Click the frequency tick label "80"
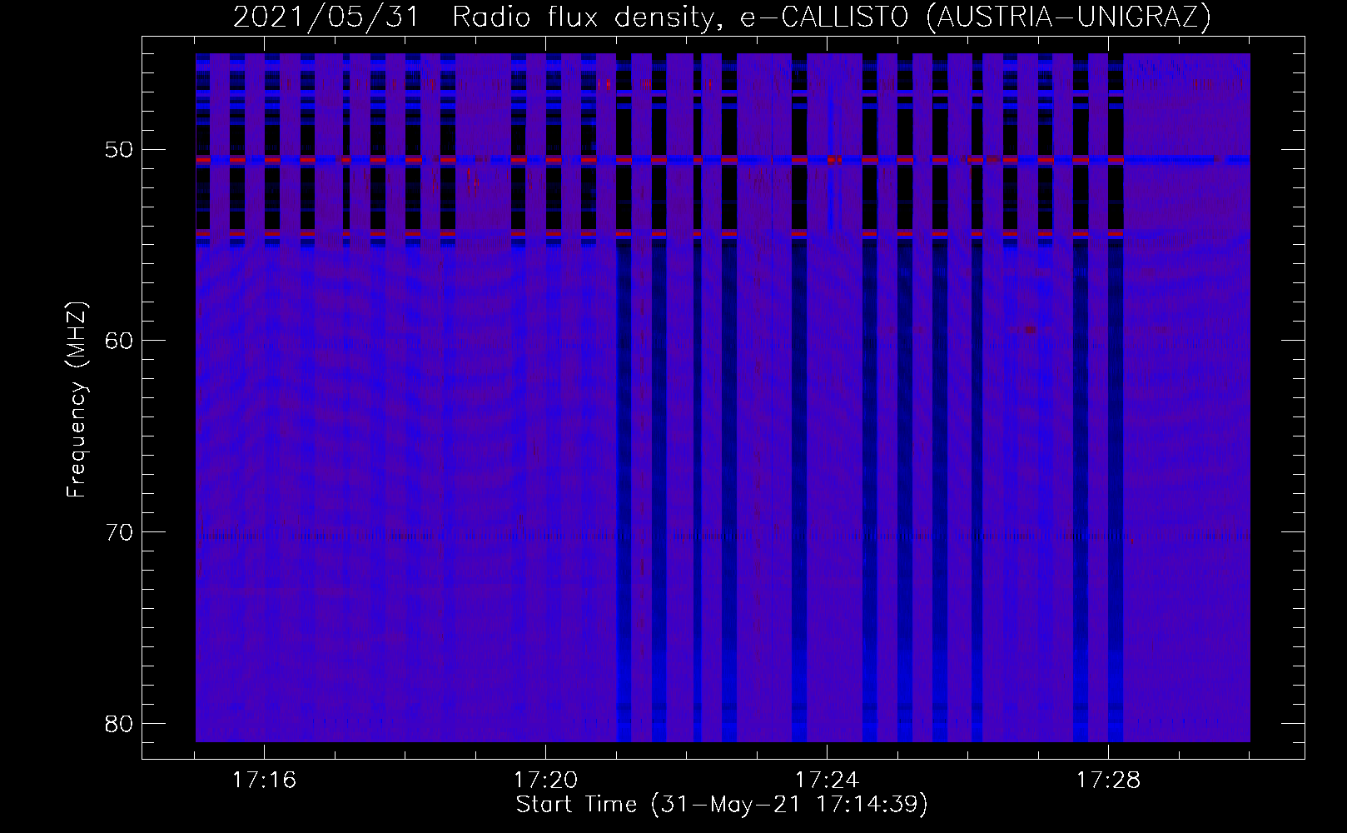The width and height of the screenshot is (1347, 833). [x=118, y=722]
